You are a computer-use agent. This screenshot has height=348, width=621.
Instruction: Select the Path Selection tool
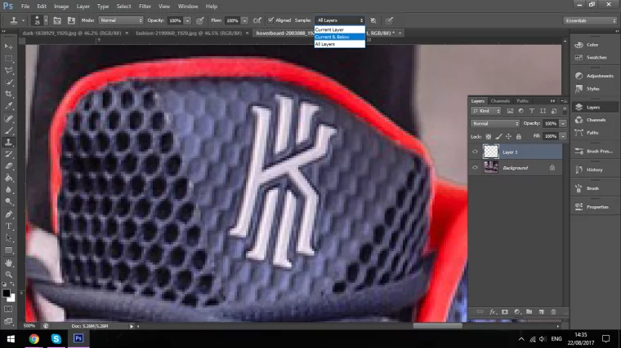(x=8, y=238)
